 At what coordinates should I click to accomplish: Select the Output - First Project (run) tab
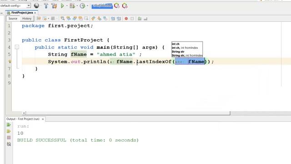23,119
